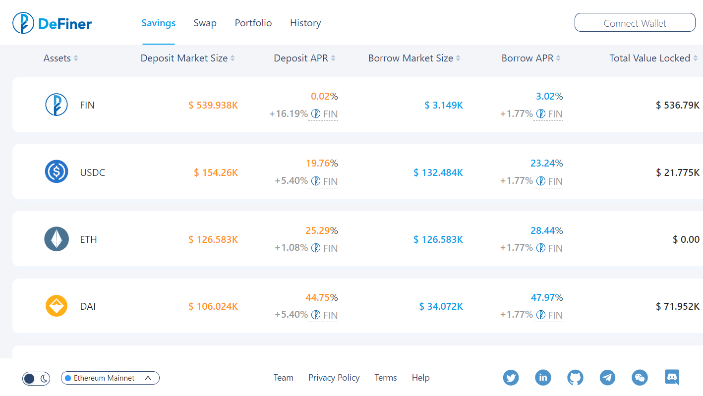Image resolution: width=703 pixels, height=396 pixels.
Task: Click the 19.76% deposit APR
Action: coord(322,163)
